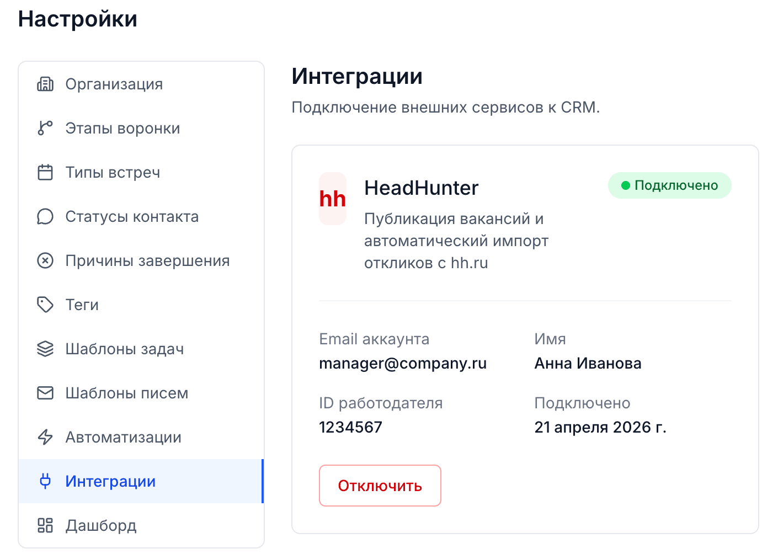The width and height of the screenshot is (778, 554).
Task: Open Дашборд settings in sidebar
Action: (141, 525)
